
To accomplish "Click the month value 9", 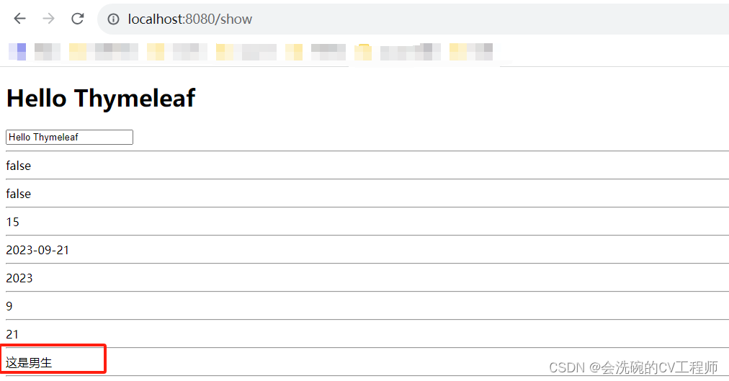I will pos(9,306).
